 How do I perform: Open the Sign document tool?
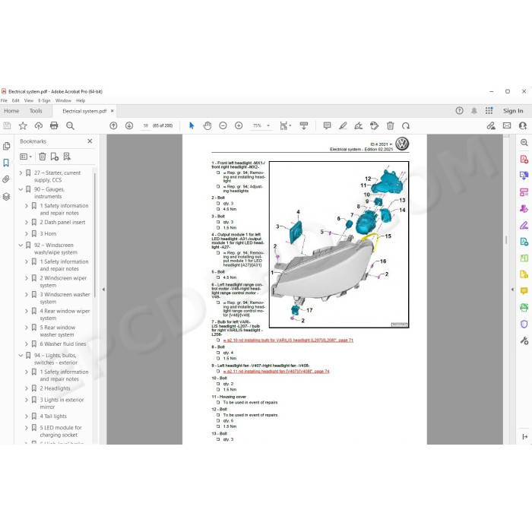coord(358,126)
